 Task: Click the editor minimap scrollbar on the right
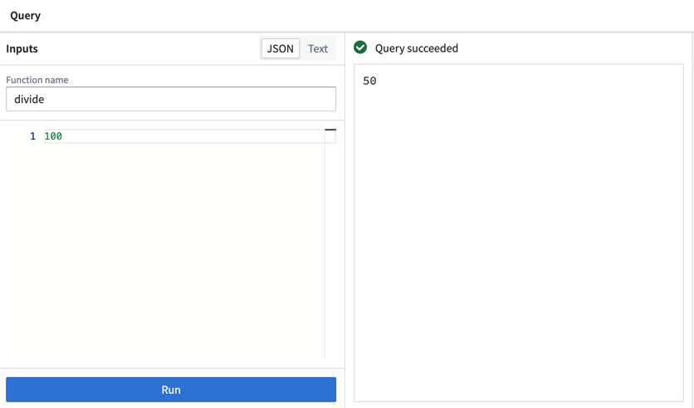coord(330,243)
